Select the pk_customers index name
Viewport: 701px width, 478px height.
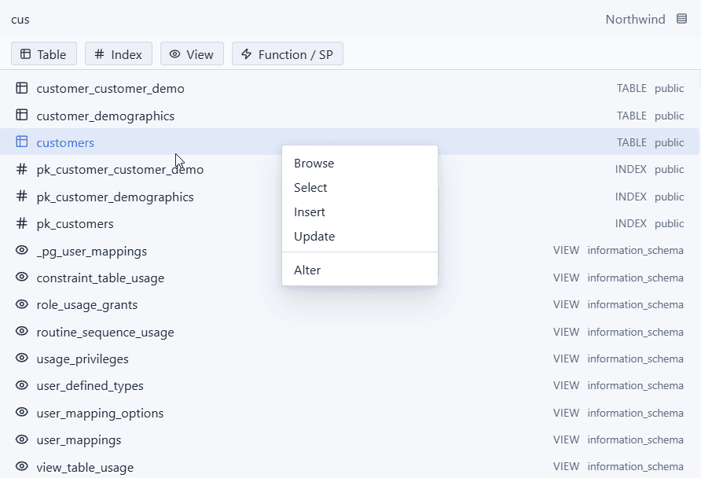point(75,223)
